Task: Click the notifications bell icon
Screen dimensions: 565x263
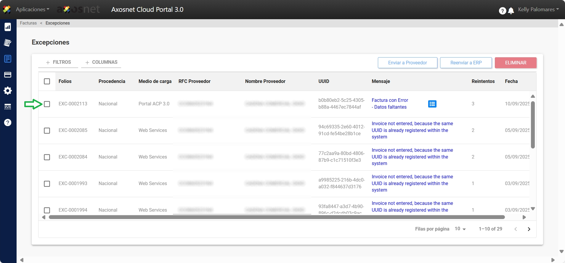Action: point(511,11)
